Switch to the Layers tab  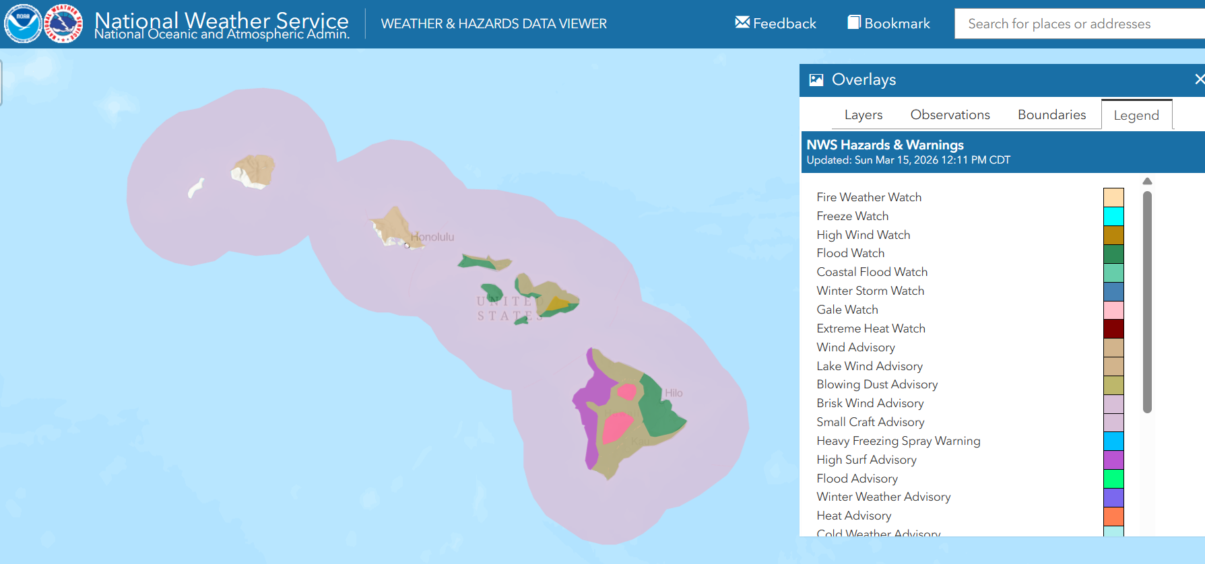tap(864, 114)
